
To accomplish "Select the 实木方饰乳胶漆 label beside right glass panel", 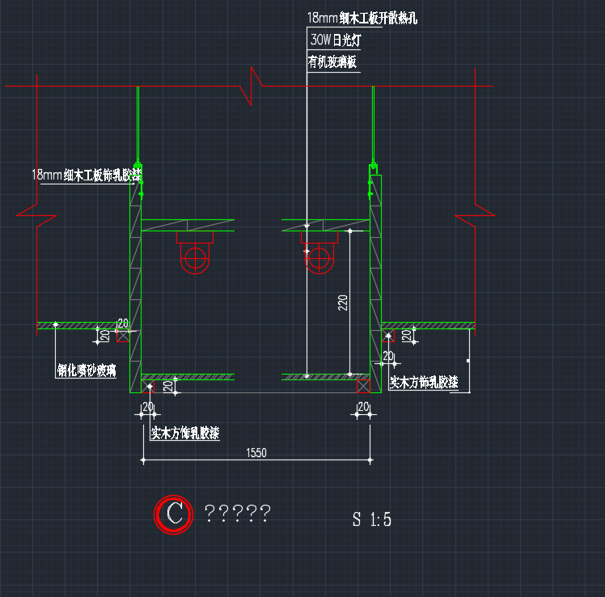I will (424, 382).
